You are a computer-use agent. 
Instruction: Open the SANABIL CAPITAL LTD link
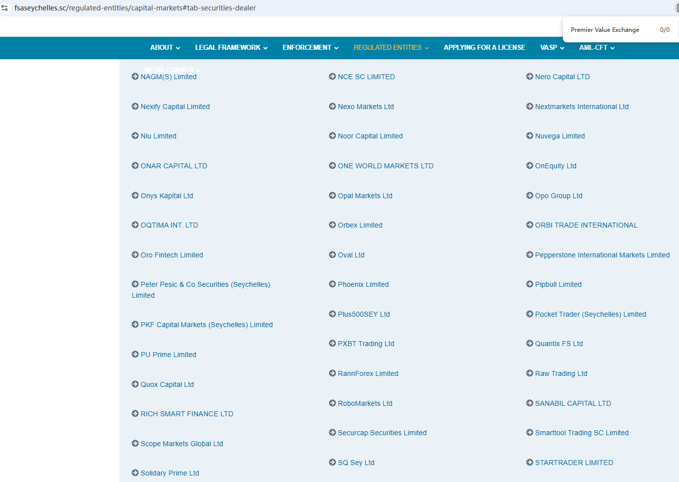coord(573,403)
